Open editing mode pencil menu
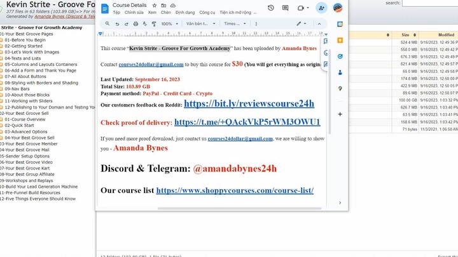 tap(301, 23)
